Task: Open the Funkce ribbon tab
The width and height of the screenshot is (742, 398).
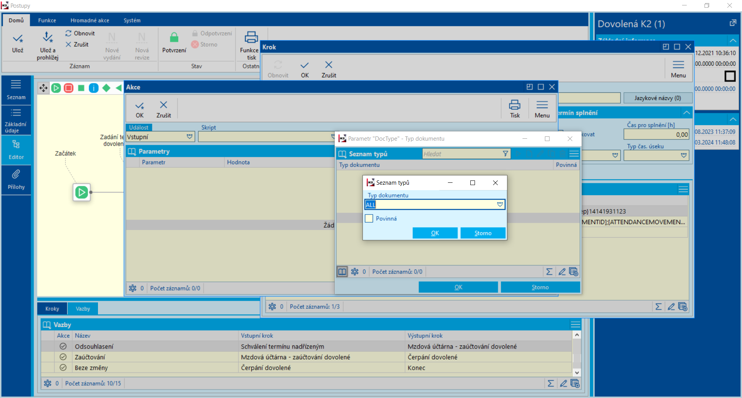Action: pyautogui.click(x=47, y=20)
